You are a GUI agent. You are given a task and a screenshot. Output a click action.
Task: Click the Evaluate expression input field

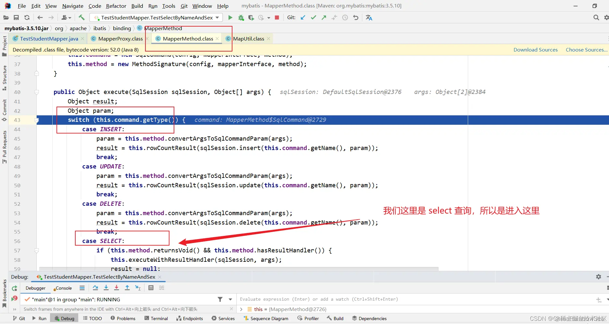tap(416, 299)
